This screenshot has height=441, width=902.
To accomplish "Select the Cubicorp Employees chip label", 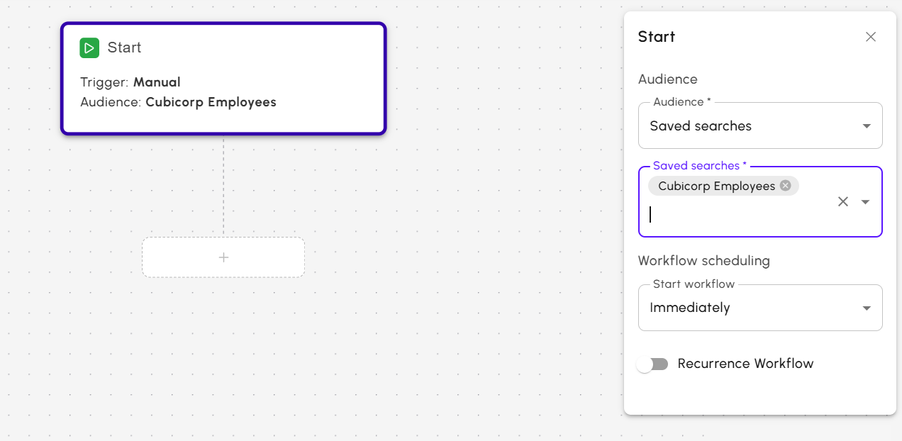I will click(716, 186).
